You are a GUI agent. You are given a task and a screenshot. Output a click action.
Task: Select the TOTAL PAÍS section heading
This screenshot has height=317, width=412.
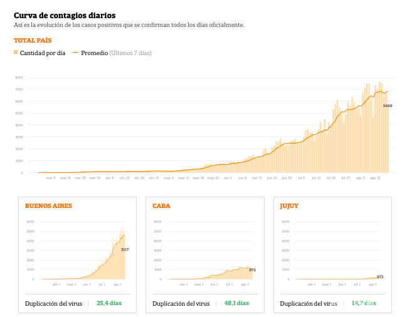click(x=33, y=41)
